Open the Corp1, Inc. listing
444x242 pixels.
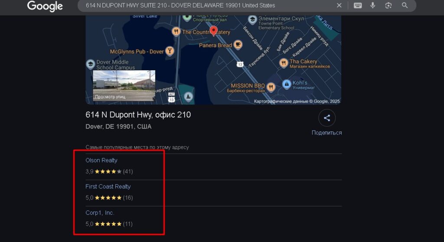pyautogui.click(x=100, y=213)
